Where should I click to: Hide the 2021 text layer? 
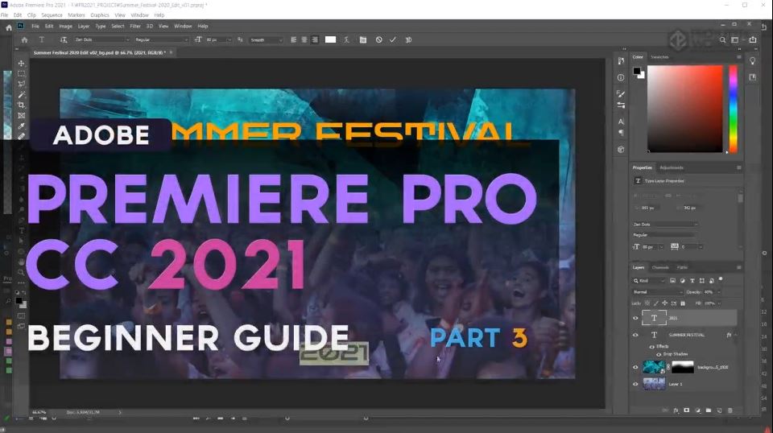635,318
